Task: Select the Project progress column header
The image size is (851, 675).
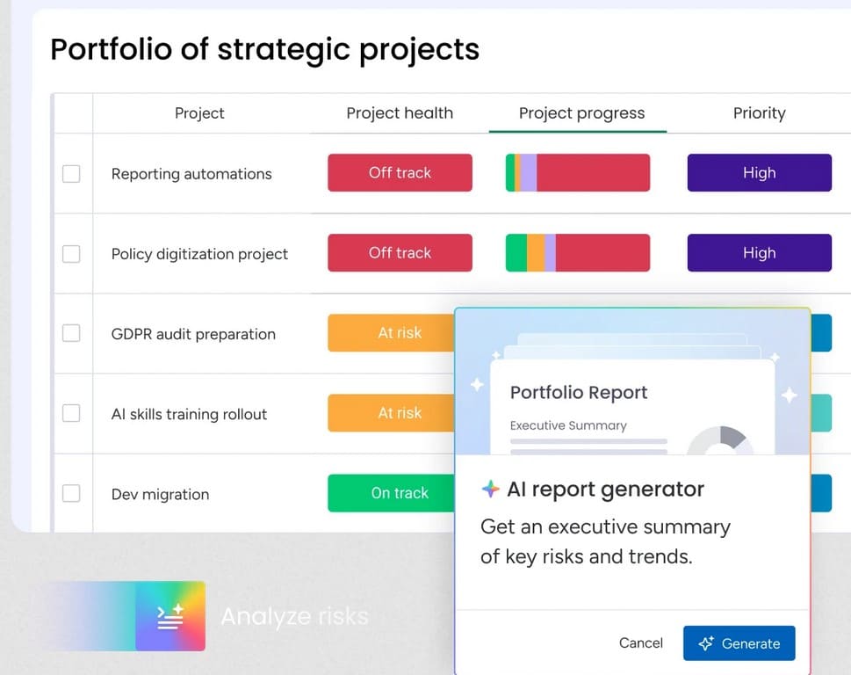Action: coord(581,113)
